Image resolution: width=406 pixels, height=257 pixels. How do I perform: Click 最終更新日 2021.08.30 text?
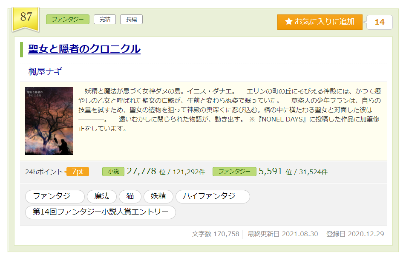pyautogui.click(x=283, y=234)
